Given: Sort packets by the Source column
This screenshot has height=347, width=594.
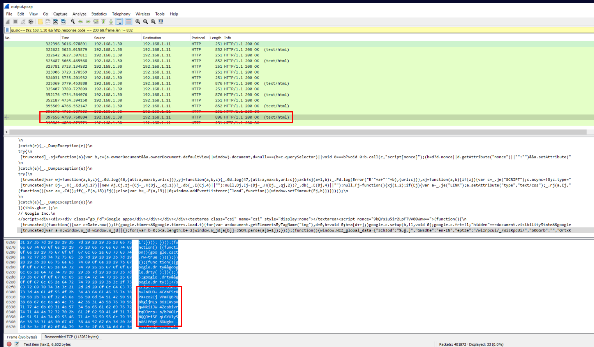Looking at the screenshot, I should (117, 38).
